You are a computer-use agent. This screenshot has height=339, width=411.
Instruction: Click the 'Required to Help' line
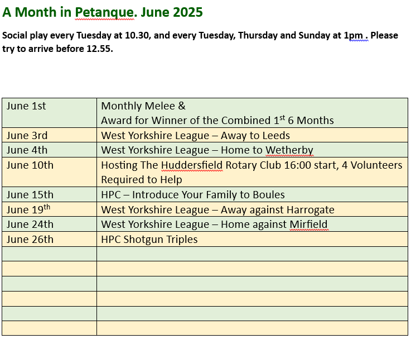tap(141, 180)
